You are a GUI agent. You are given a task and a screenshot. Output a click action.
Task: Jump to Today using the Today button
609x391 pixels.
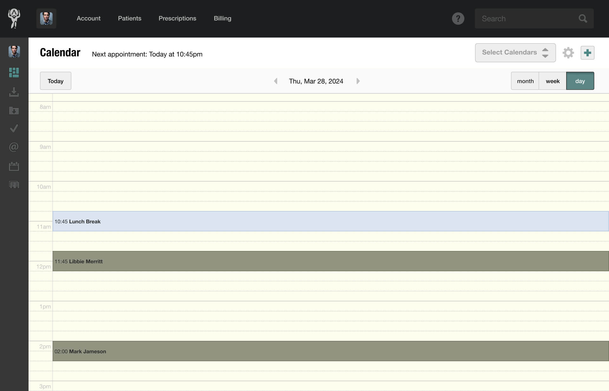pyautogui.click(x=55, y=81)
